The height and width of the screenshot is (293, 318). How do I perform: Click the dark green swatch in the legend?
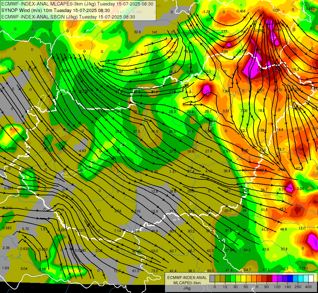(x=228, y=278)
